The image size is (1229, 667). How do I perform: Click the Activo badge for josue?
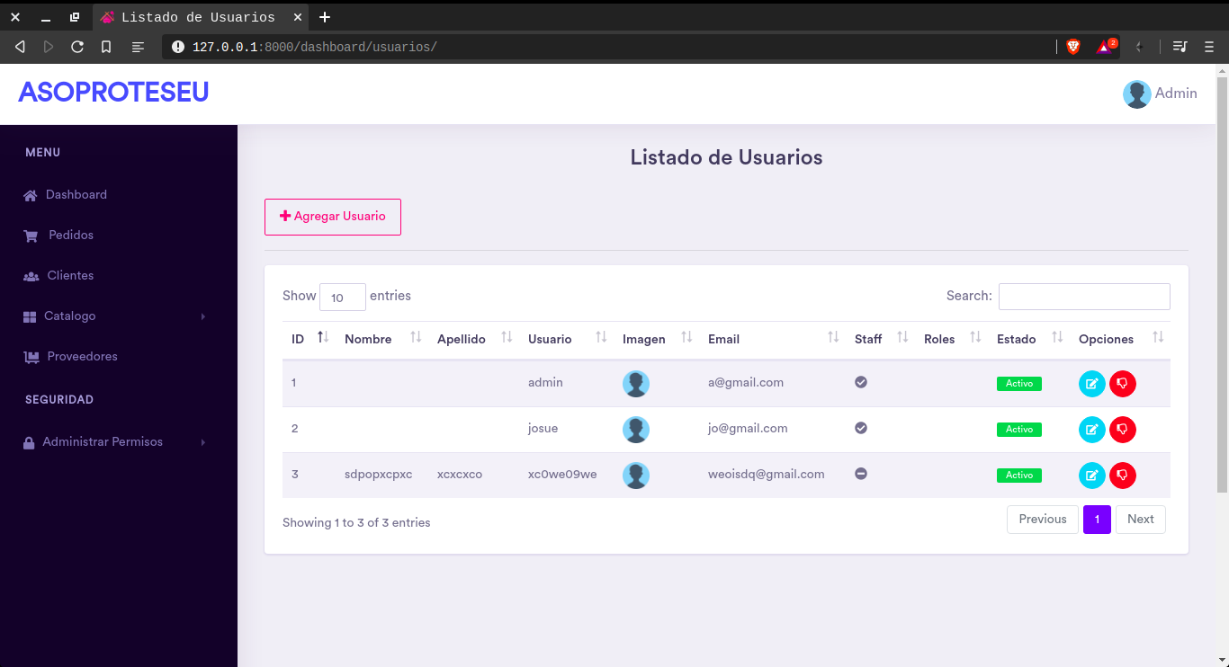tap(1019, 430)
